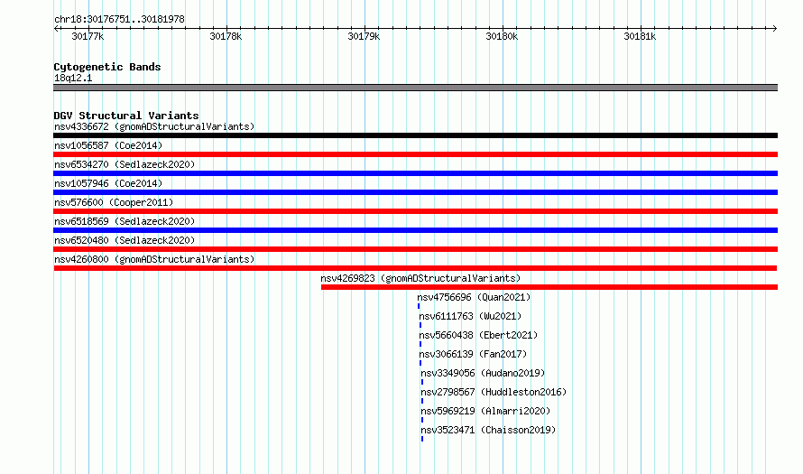Open nsv6518569 (Sedlazeck2020) label
This screenshot has height=474, width=803.
[x=125, y=221]
